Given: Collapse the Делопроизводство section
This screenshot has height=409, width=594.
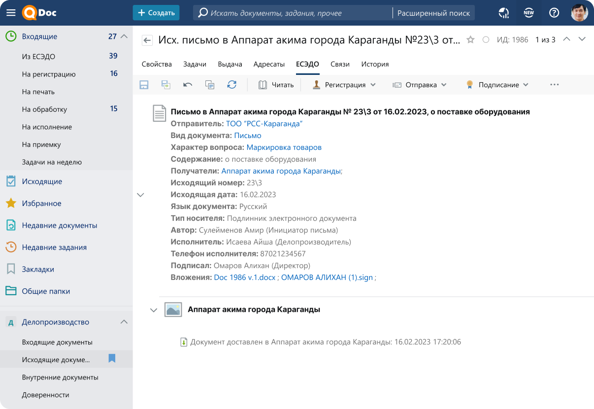Looking at the screenshot, I should coord(124,322).
